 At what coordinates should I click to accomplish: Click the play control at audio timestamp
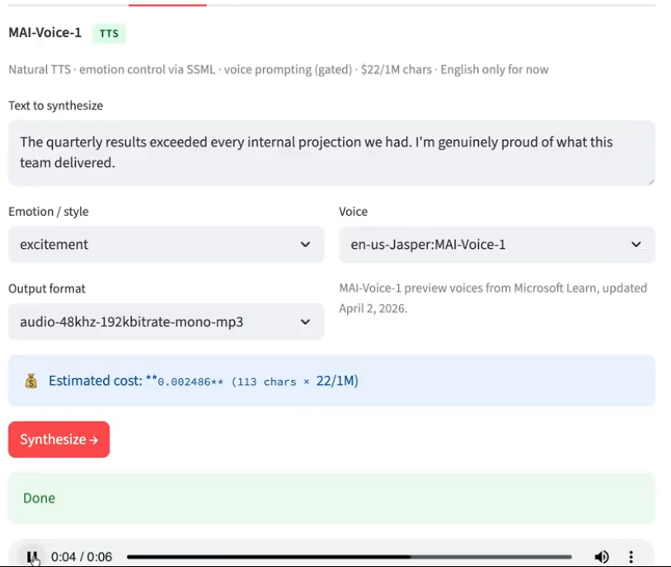[33, 556]
